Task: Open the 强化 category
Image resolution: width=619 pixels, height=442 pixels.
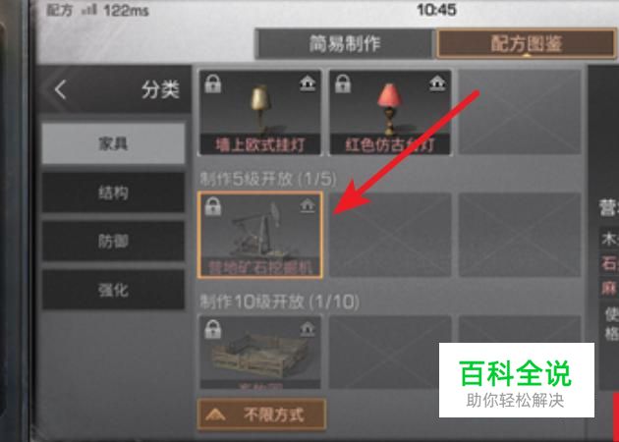Action: point(114,290)
